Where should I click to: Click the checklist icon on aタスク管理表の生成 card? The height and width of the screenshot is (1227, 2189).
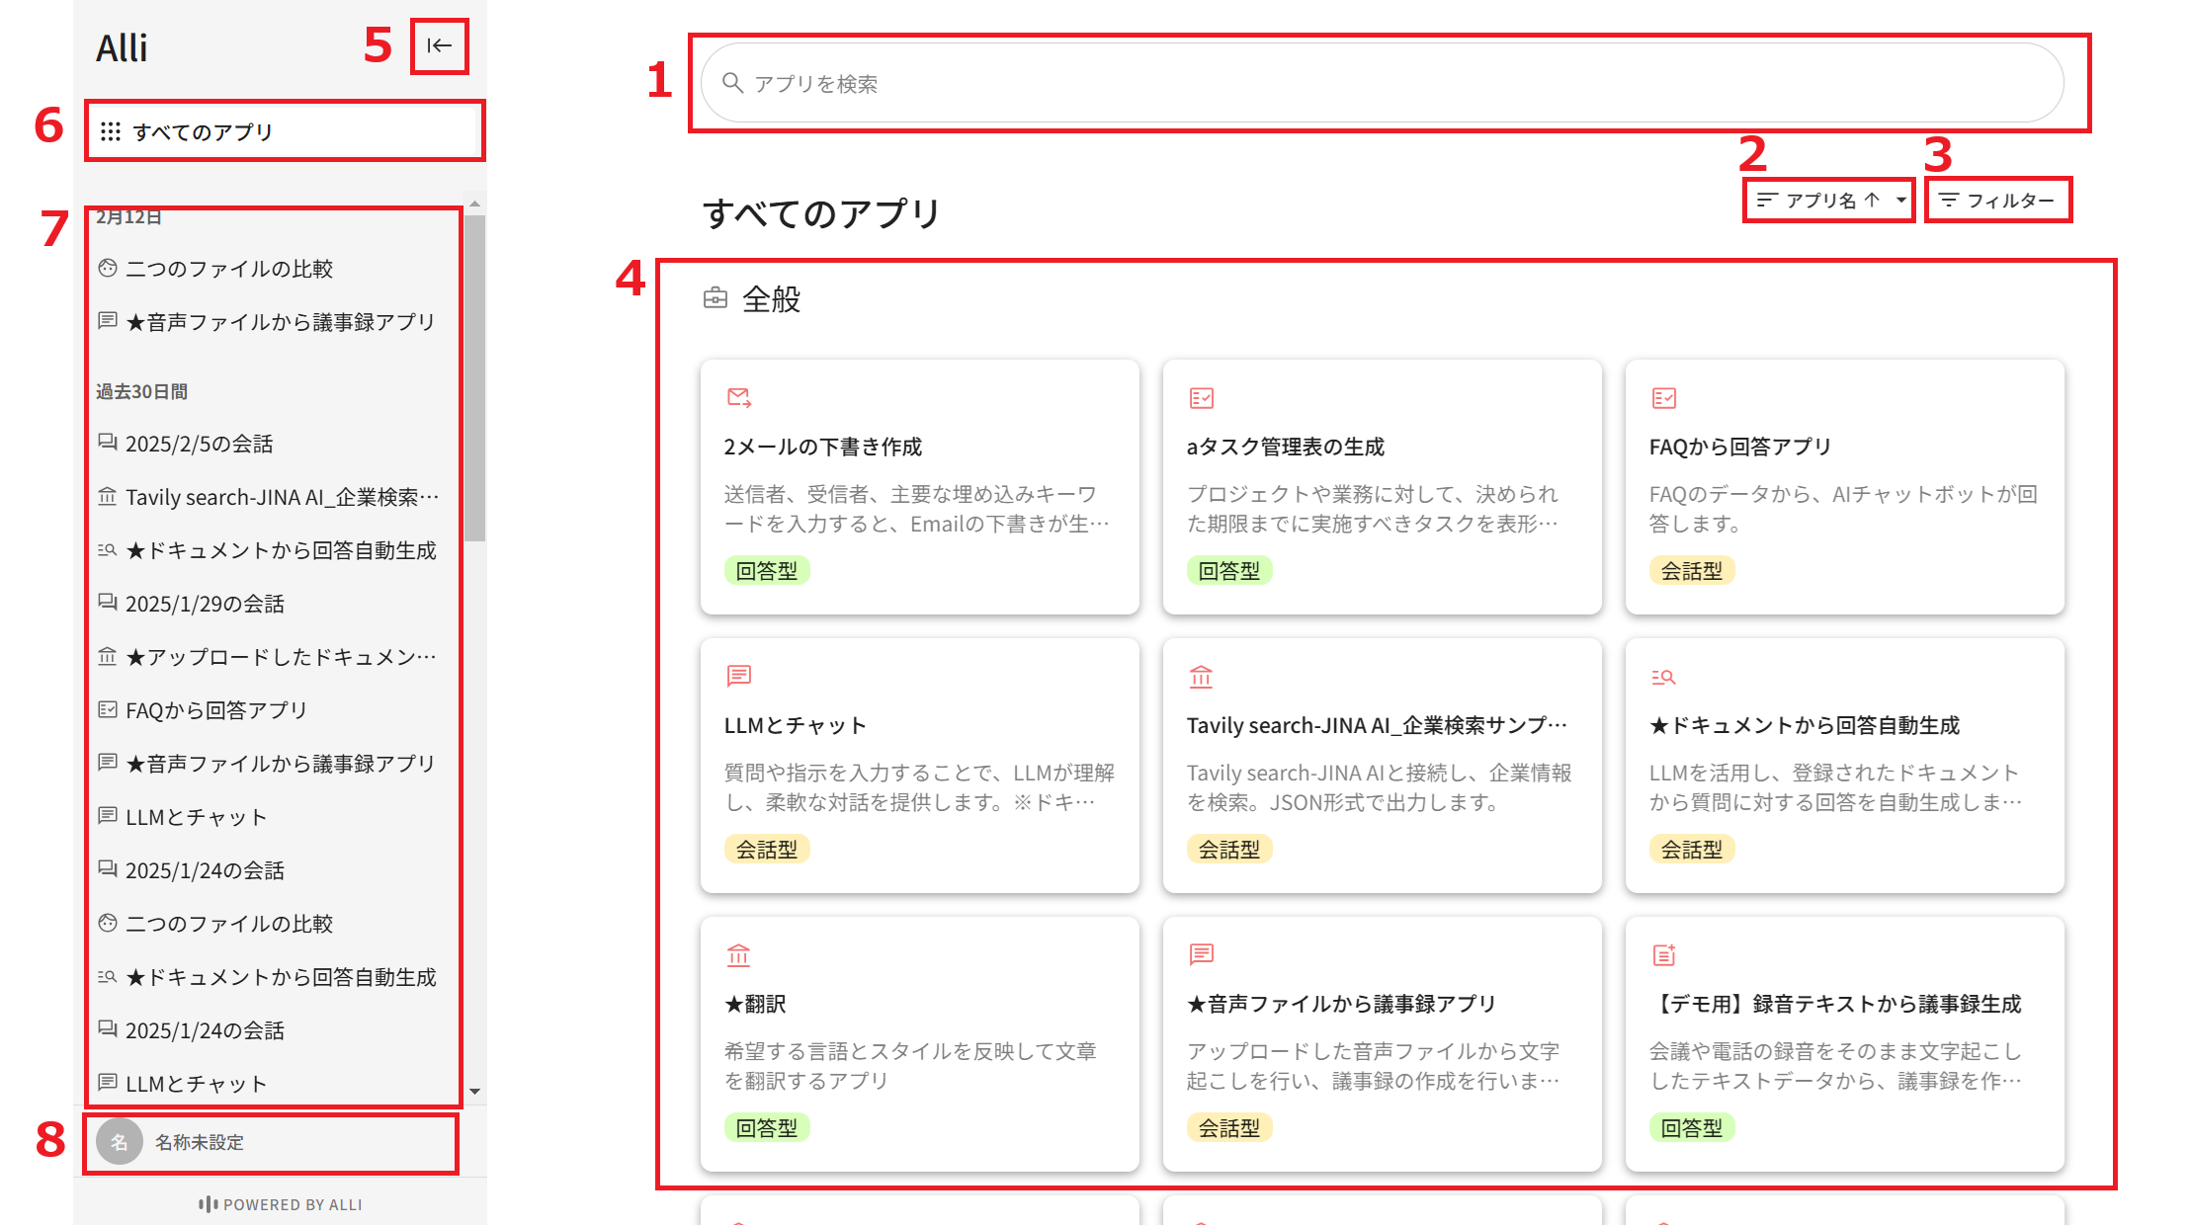click(1201, 398)
